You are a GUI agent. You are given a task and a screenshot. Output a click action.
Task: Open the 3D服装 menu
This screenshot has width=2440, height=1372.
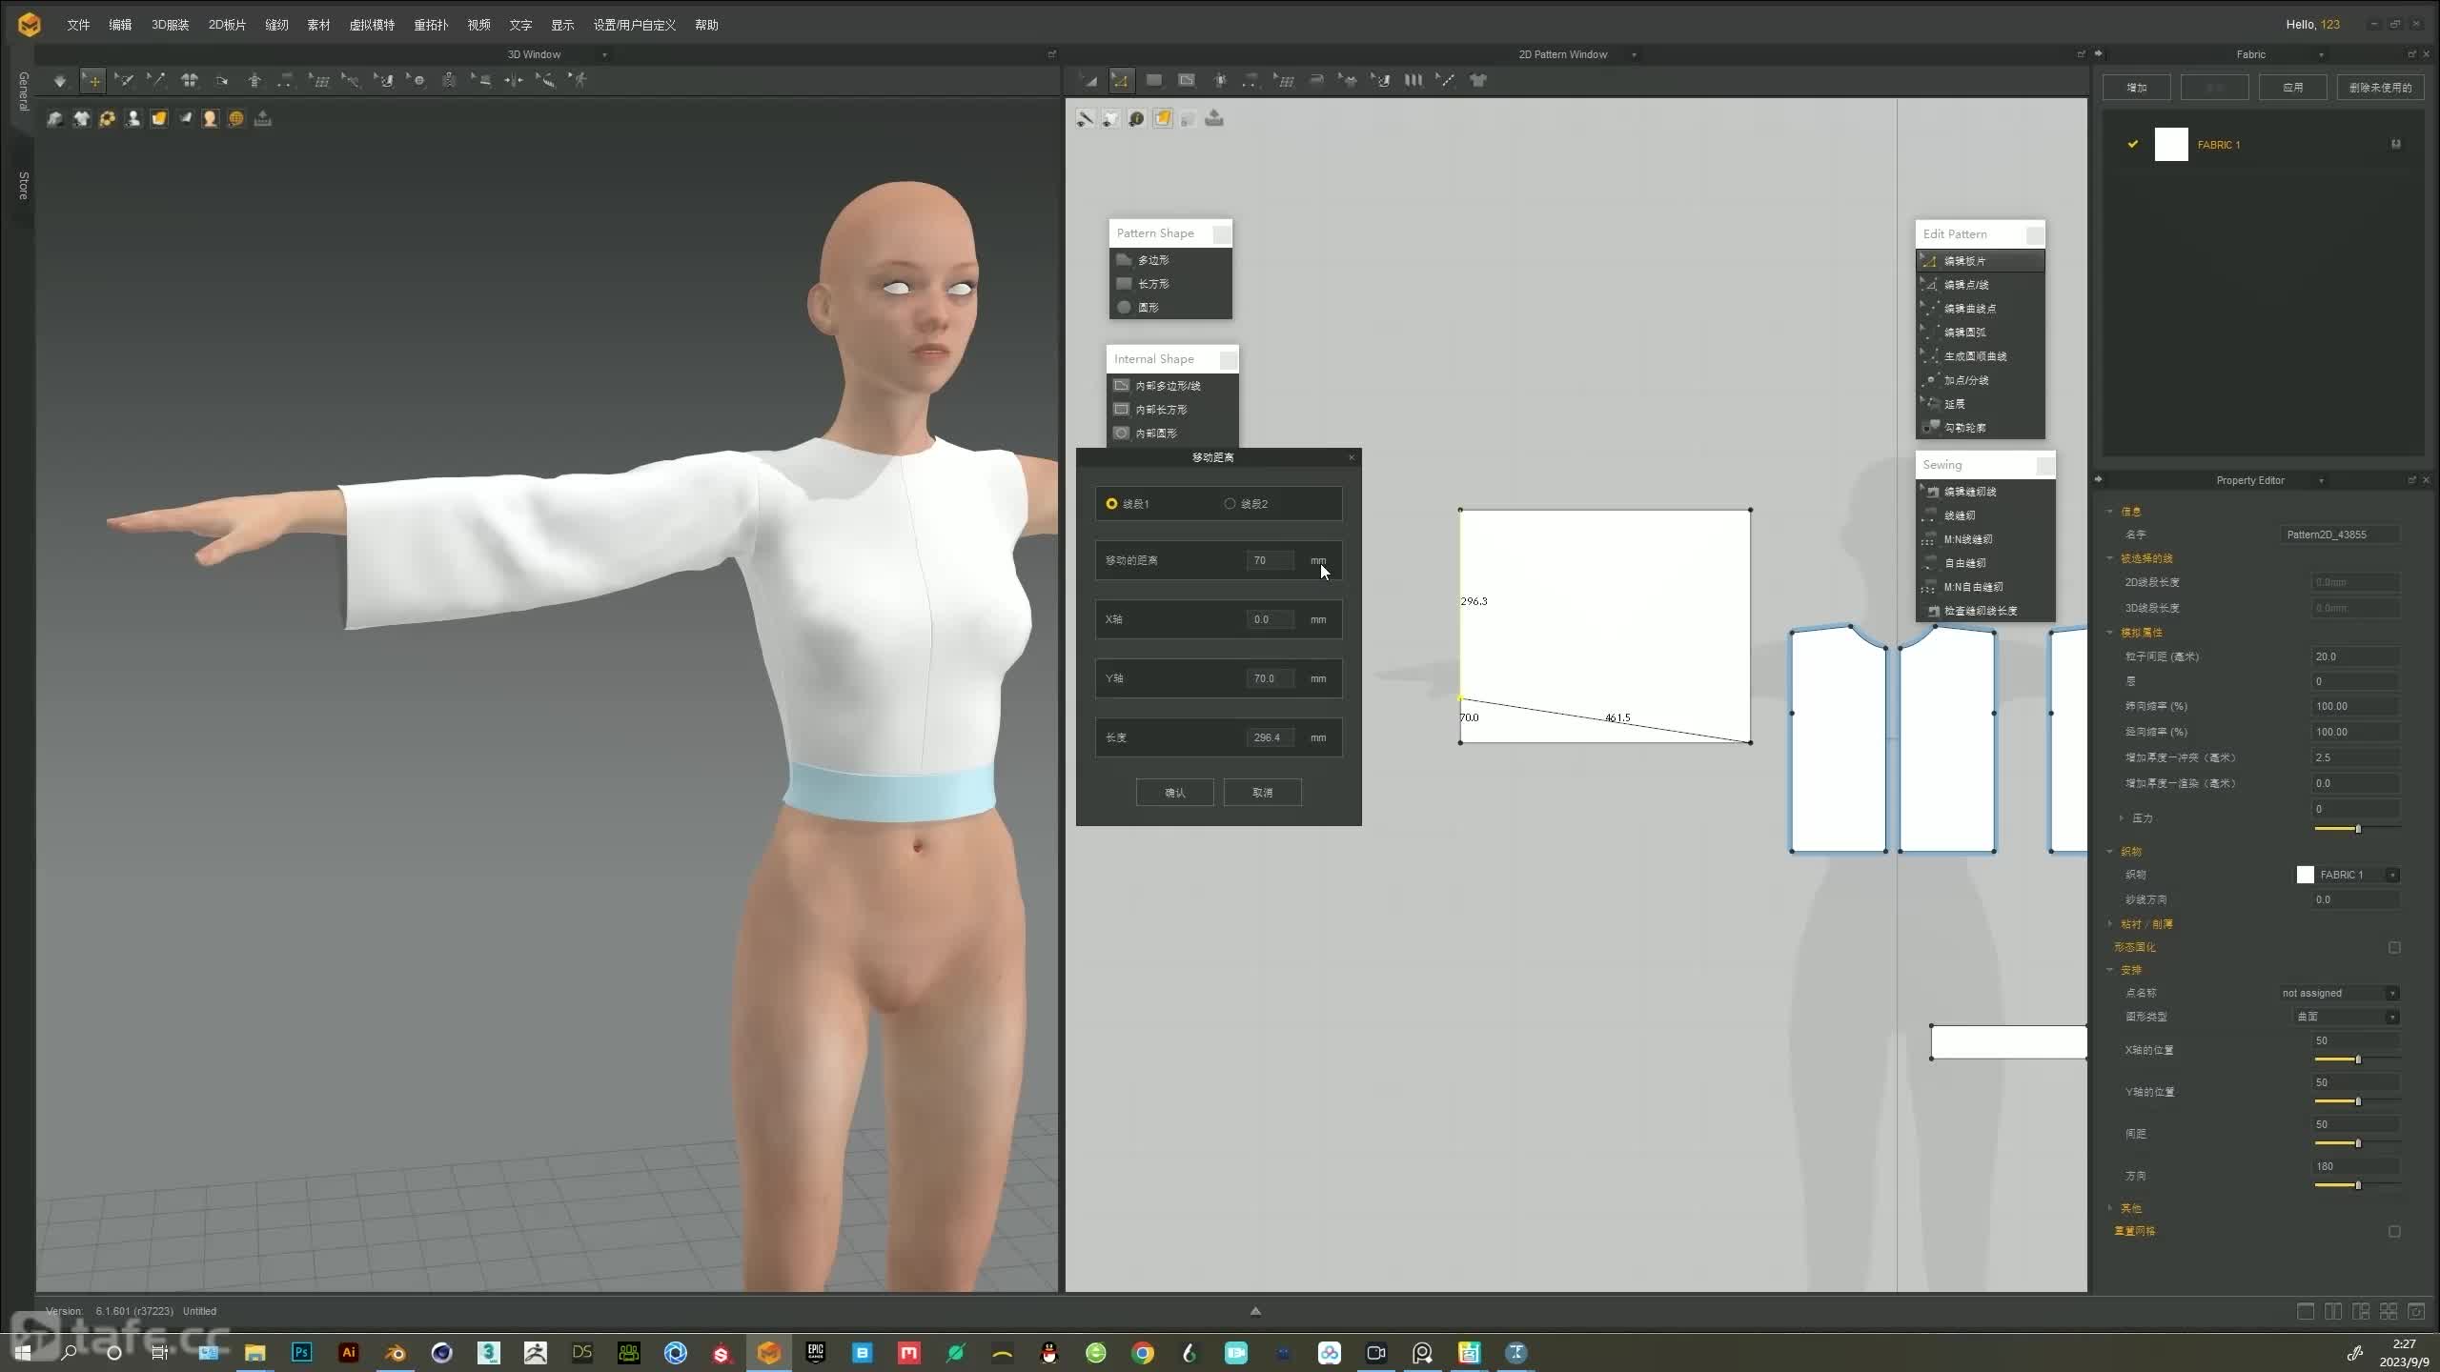(x=170, y=25)
